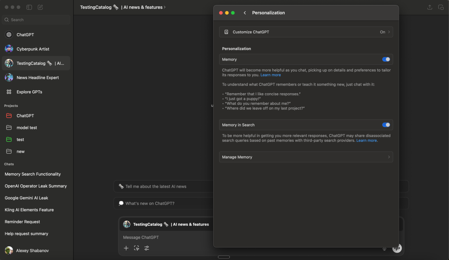449x260 pixels.
Task: Click the plus attach icon in message bar
Action: click(x=126, y=248)
